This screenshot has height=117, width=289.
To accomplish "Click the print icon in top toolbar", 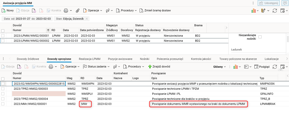I will tap(66, 11).
